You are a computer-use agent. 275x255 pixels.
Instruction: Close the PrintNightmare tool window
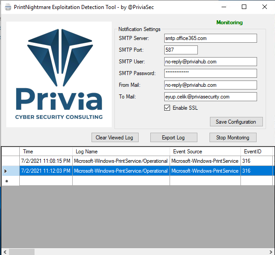(265, 7)
